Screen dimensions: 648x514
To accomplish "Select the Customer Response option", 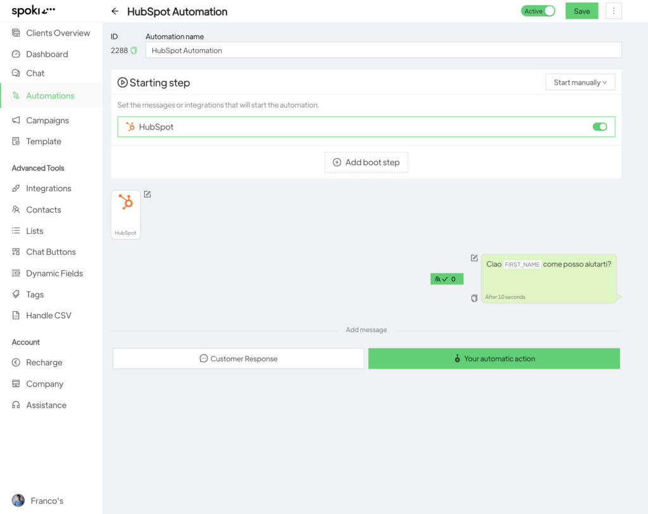I will [x=239, y=358].
